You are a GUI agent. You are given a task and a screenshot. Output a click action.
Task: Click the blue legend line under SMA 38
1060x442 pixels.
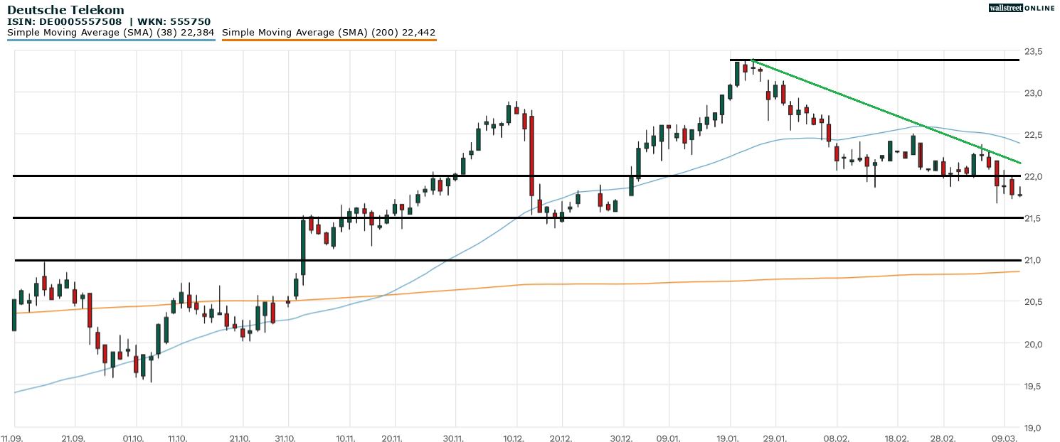pos(111,41)
